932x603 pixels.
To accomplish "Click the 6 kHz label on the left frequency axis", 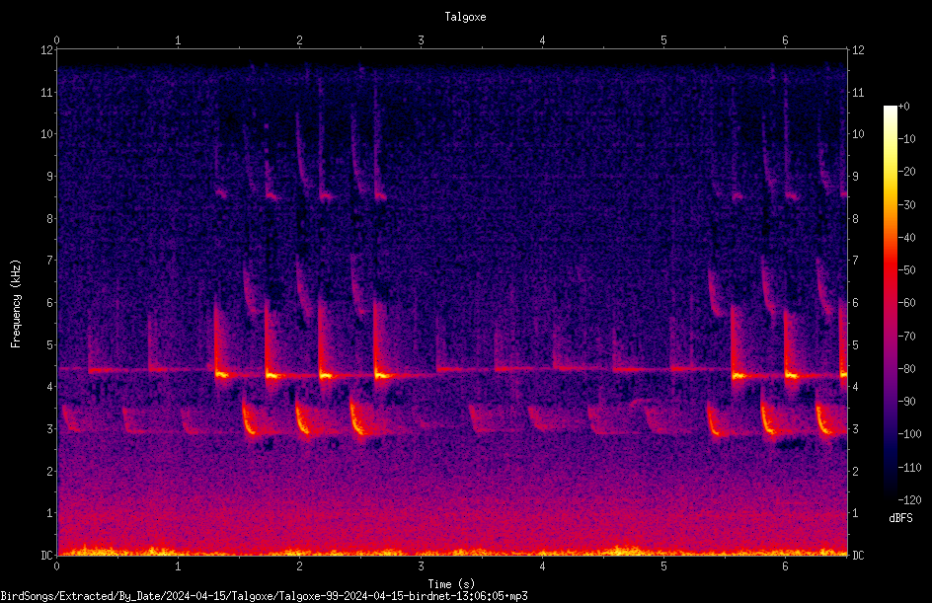I will [50, 302].
